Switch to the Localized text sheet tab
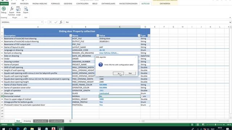The image size is (232, 130). (57, 121)
